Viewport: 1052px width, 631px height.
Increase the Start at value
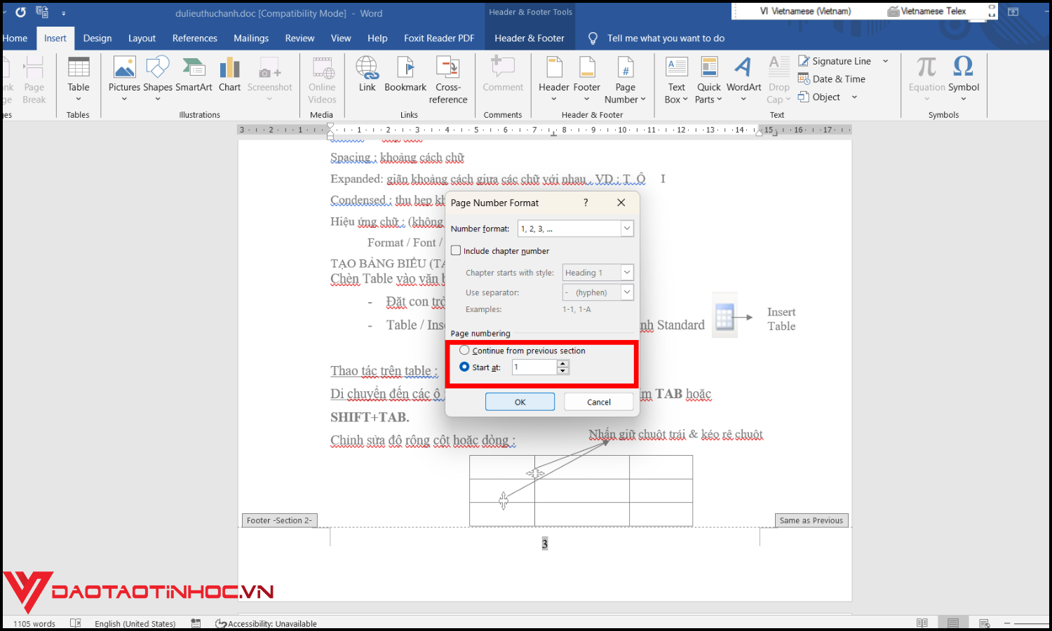[x=562, y=363]
